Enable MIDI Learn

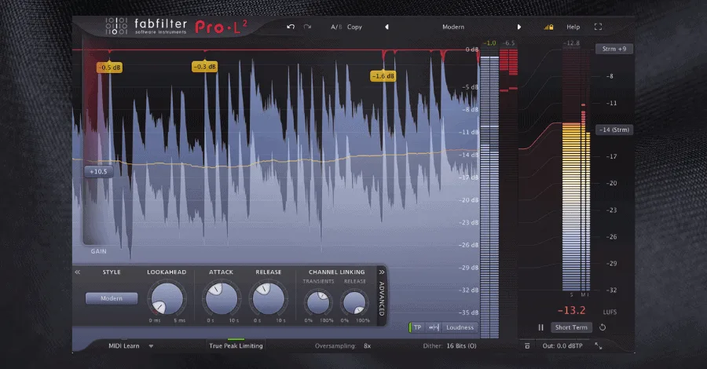coord(124,346)
